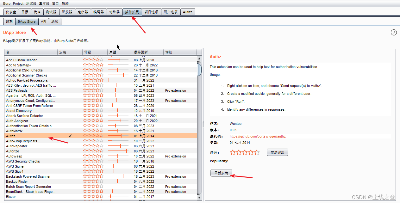
Task: Select the Autowasp row
Action: point(101,156)
